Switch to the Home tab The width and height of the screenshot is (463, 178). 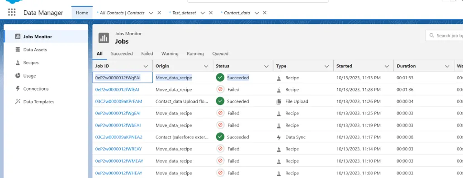82,13
